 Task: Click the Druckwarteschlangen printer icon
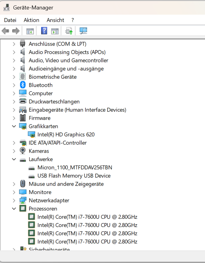tap(23, 101)
